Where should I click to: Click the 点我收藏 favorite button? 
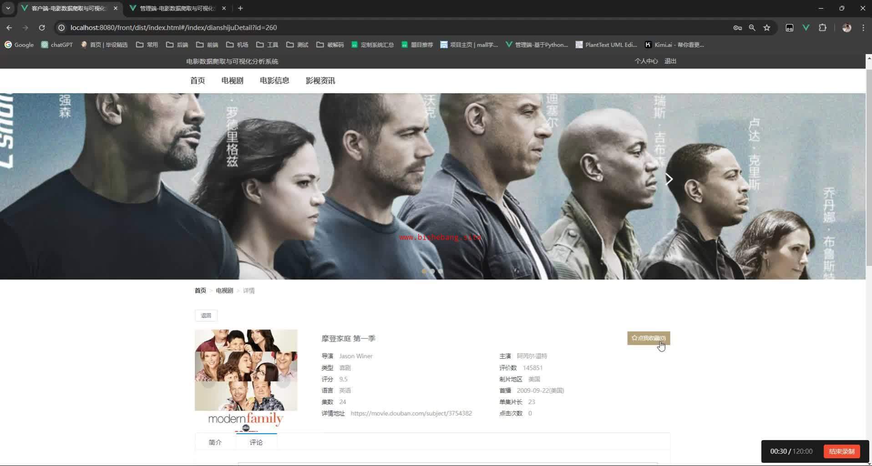649,338
